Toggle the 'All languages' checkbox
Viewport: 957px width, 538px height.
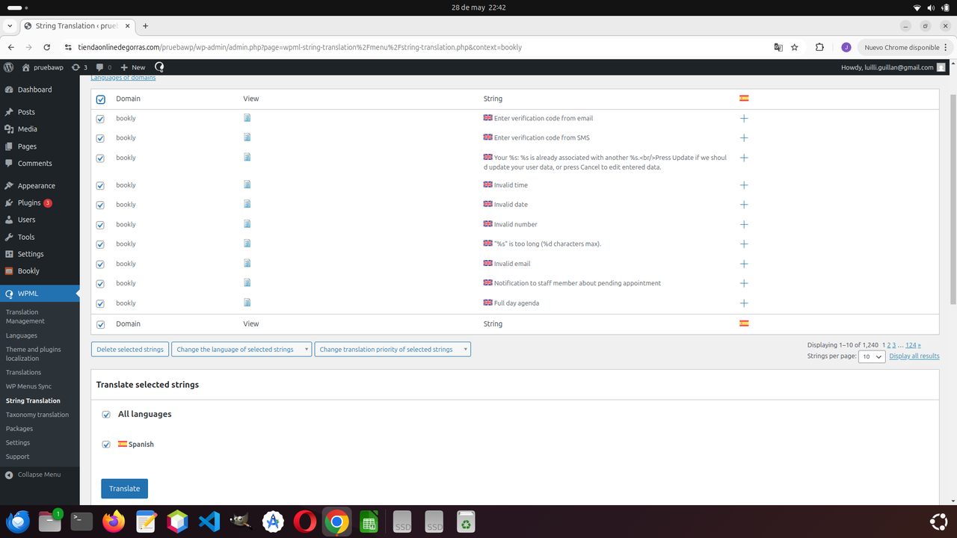106,415
